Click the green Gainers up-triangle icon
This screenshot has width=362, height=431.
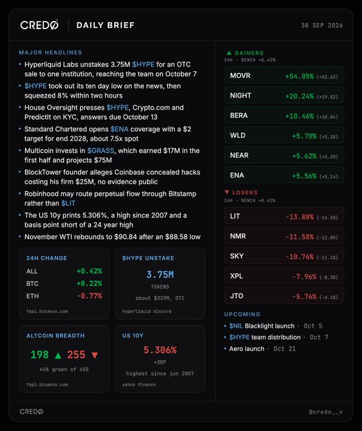pos(229,53)
